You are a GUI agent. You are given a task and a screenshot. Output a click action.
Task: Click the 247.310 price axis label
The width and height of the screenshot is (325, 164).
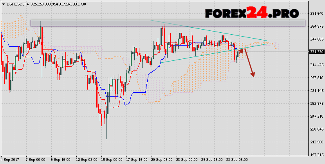[316, 116]
